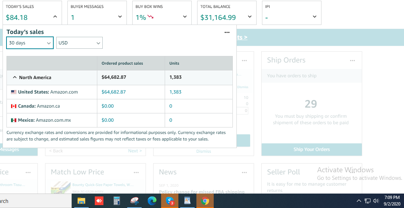Click the Mexico: Amazon.com.mx row label
This screenshot has width=404, height=208.
44,120
